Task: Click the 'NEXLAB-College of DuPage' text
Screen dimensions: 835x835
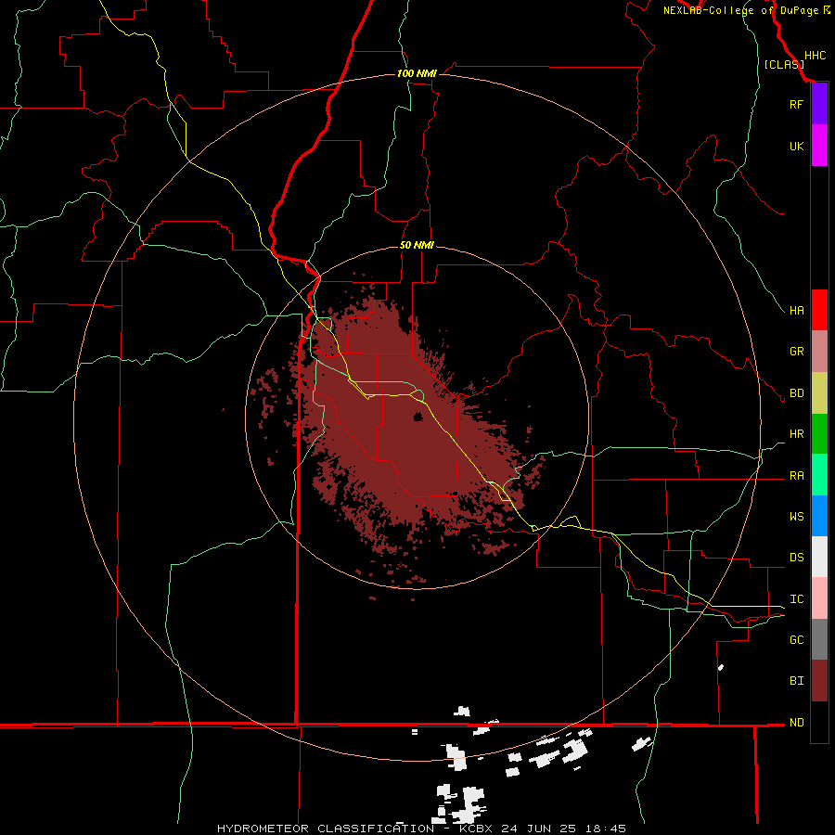Action: click(x=740, y=10)
